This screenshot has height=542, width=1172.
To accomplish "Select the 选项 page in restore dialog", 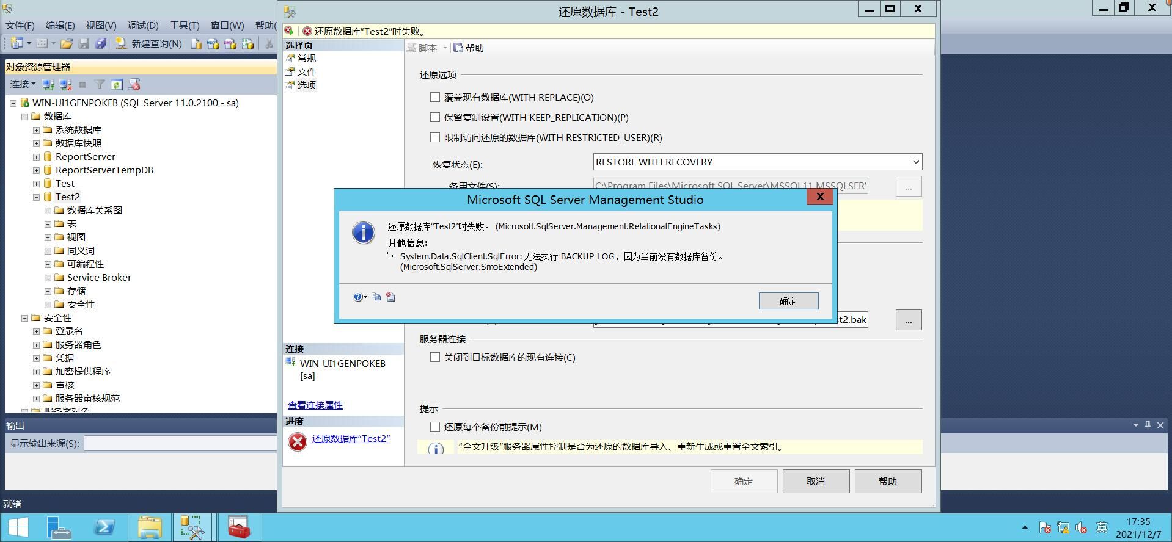I will pyautogui.click(x=307, y=85).
